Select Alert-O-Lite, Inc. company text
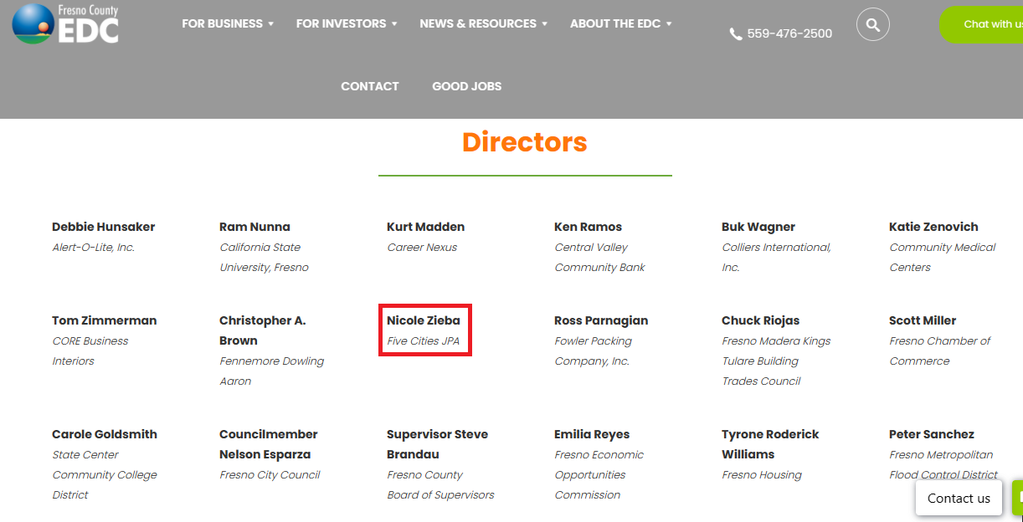This screenshot has height=522, width=1023. [x=94, y=247]
